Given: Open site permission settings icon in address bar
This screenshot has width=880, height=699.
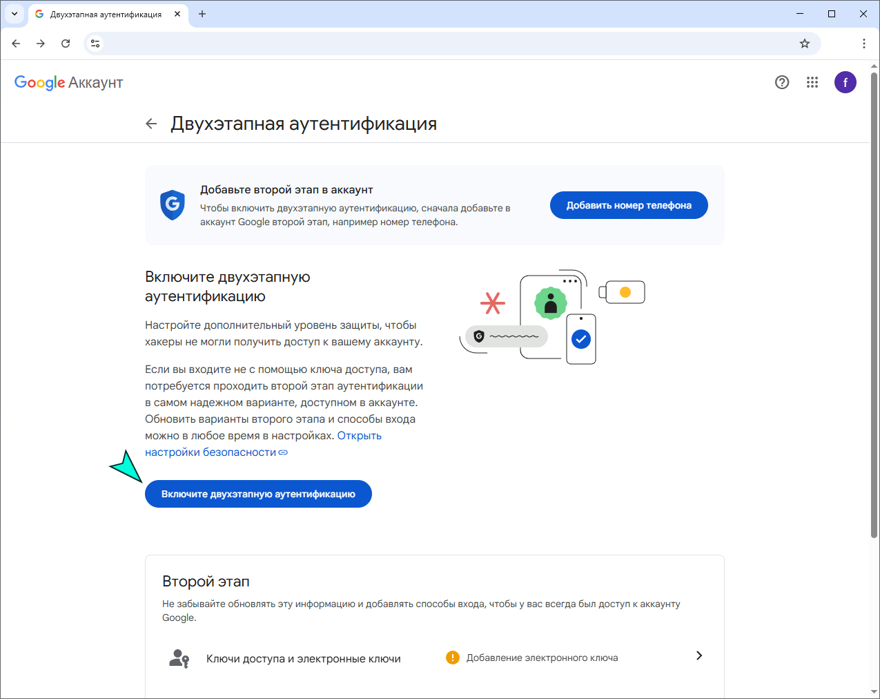Looking at the screenshot, I should [95, 43].
